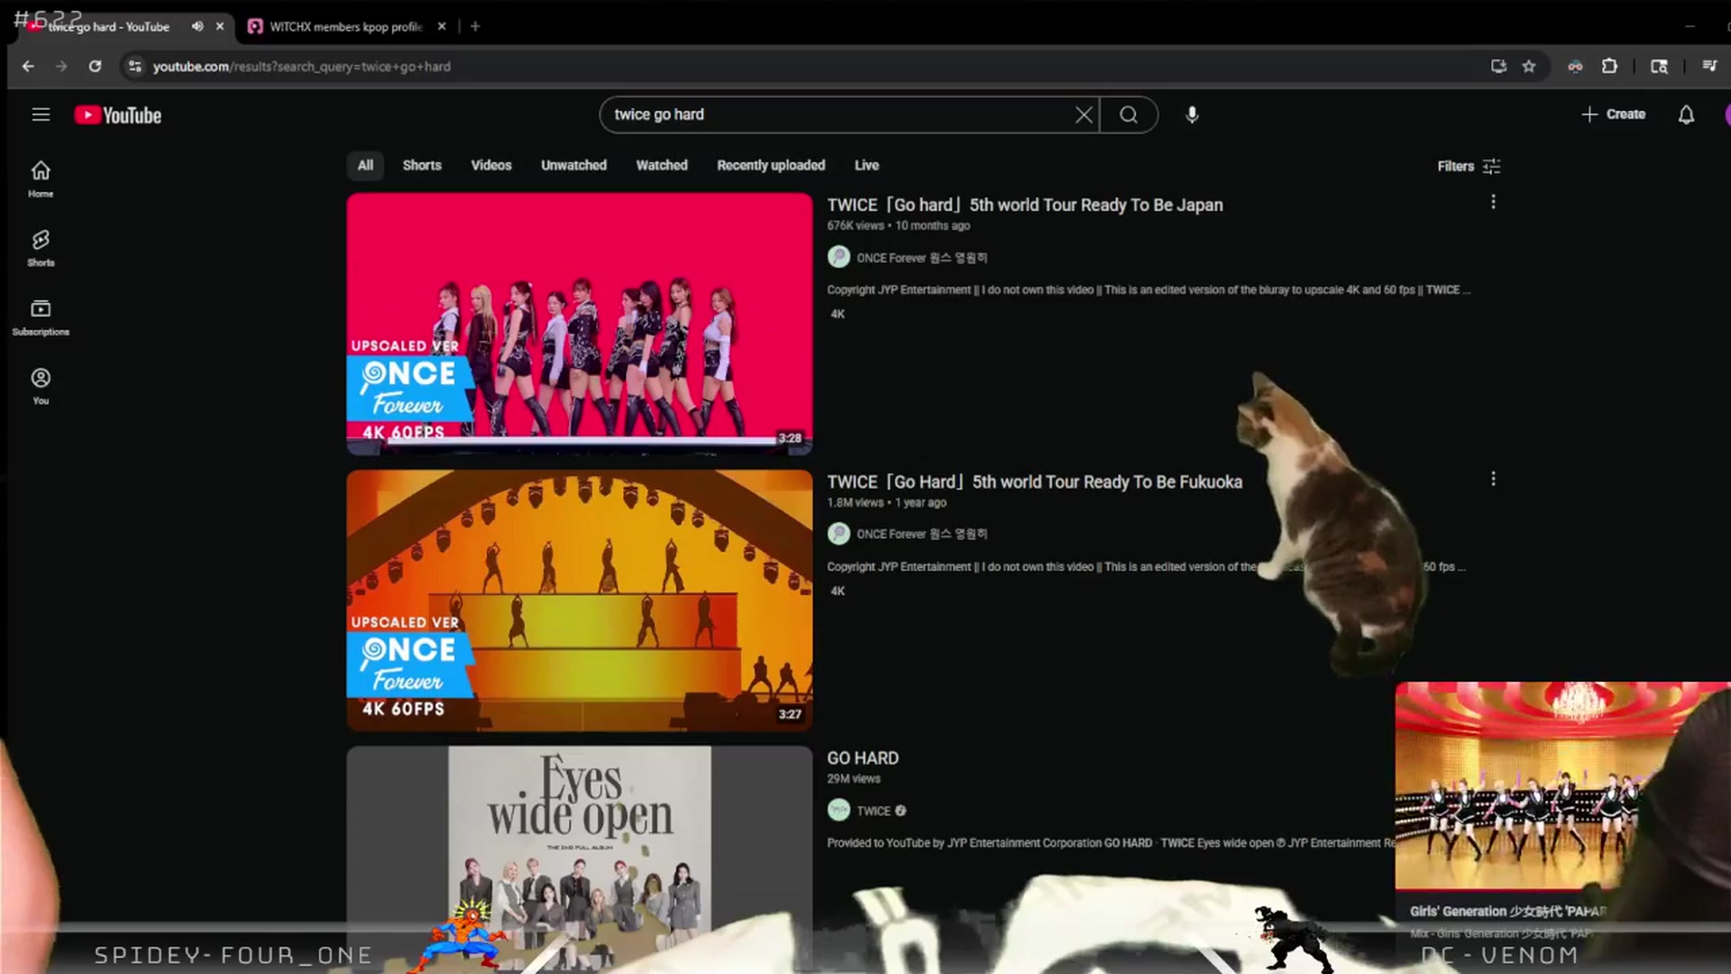Click the 676K views text
1731x974 pixels.
pos(856,225)
